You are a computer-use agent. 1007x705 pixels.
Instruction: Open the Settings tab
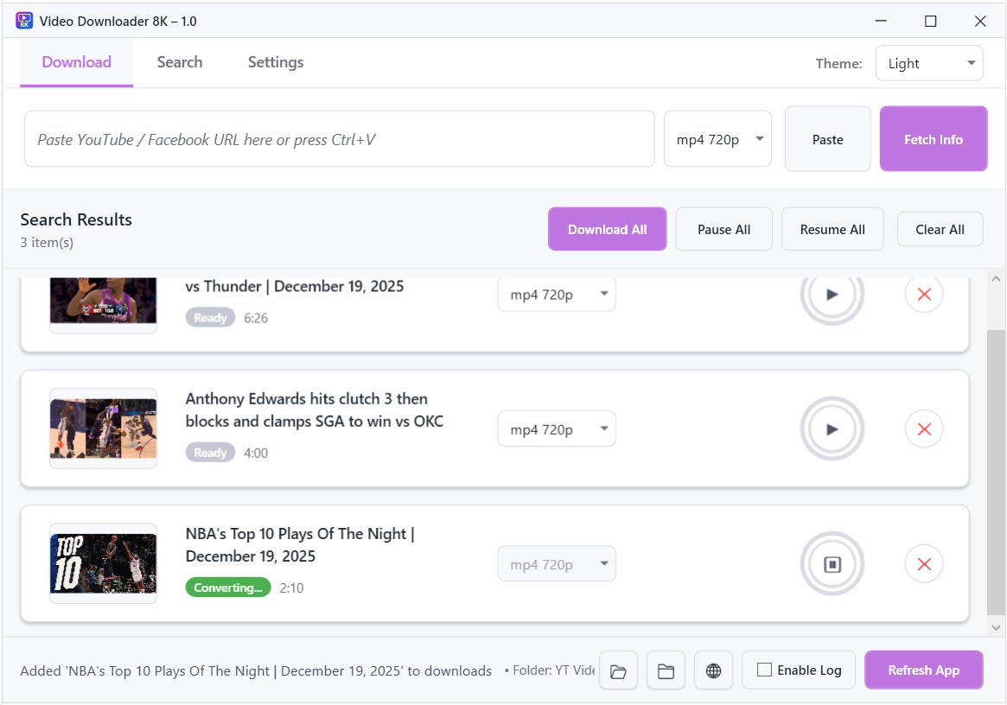click(x=275, y=62)
